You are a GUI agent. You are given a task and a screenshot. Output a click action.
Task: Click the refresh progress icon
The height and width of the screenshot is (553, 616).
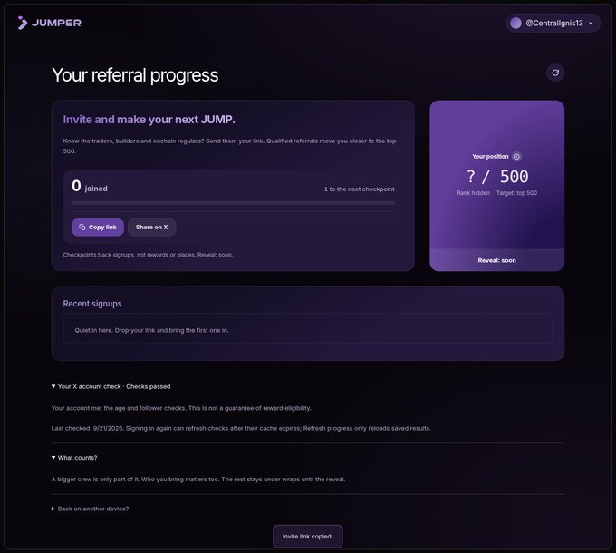(555, 73)
